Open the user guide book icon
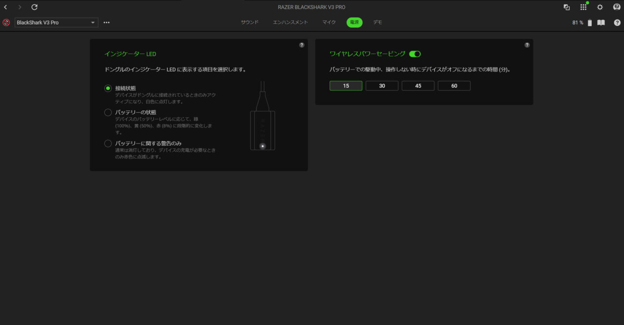624x325 pixels. 601,22
